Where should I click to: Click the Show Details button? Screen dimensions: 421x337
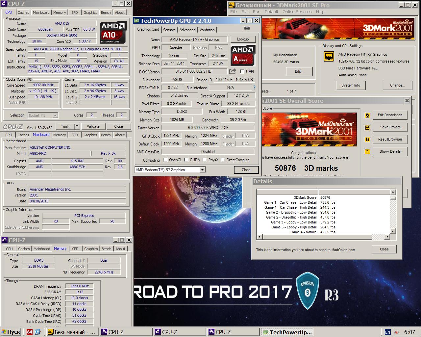tap(390, 151)
